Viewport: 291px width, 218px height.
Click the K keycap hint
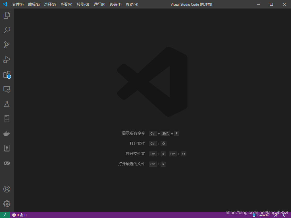click(163, 154)
